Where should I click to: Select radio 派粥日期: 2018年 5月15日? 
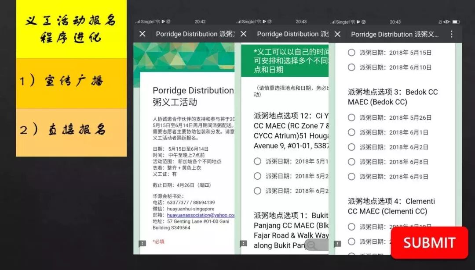coord(351,53)
